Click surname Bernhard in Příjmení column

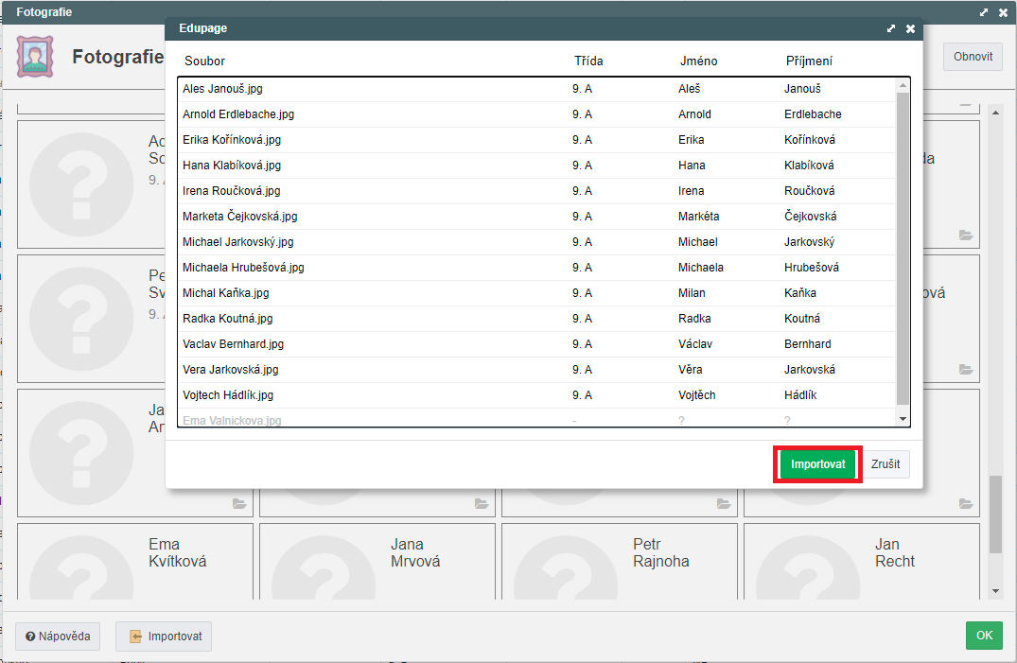point(808,344)
